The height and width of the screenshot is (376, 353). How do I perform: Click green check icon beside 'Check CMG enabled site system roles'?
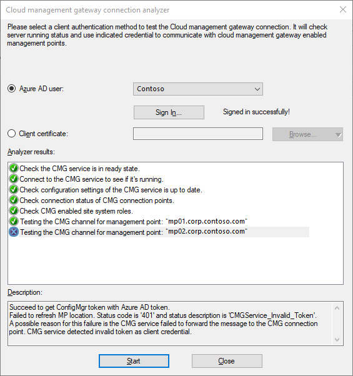[x=14, y=210]
